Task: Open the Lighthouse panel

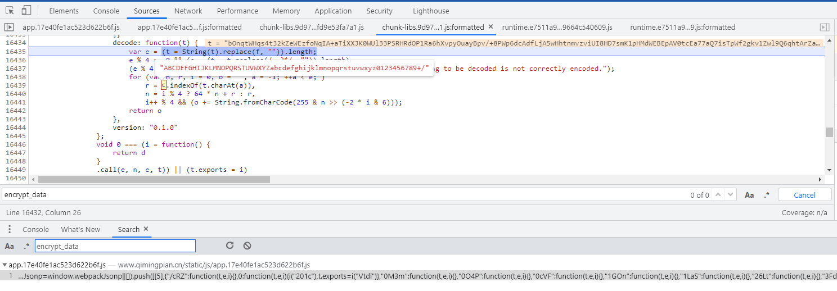Action: (x=431, y=11)
